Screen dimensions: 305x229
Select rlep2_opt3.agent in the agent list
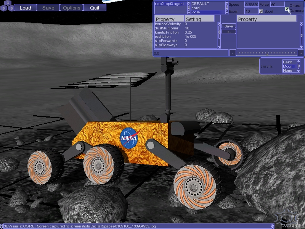click(170, 4)
